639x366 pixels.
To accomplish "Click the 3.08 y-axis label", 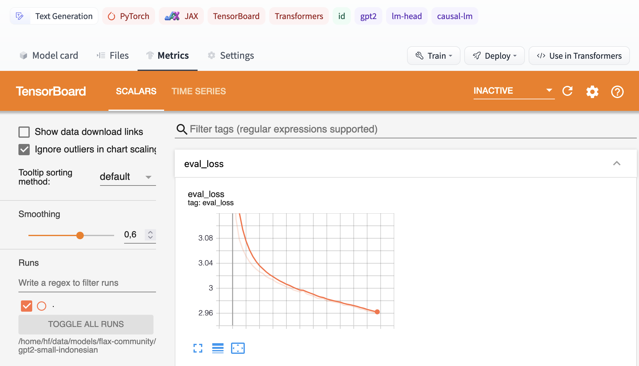I will click(x=205, y=238).
